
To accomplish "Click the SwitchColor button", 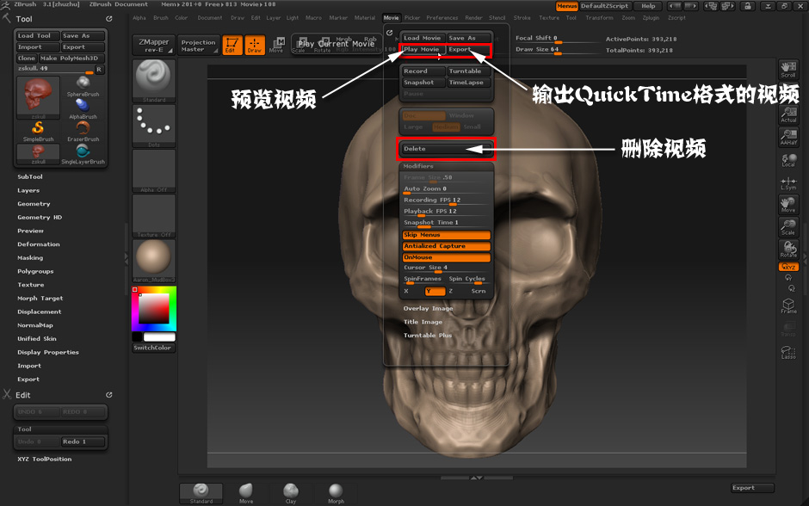I will (154, 348).
